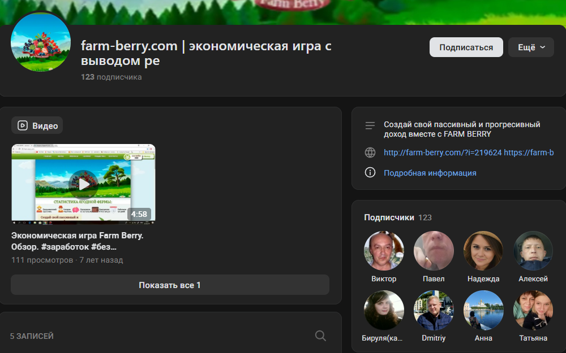
Task: Click the group description lines icon
Action: pos(370,125)
